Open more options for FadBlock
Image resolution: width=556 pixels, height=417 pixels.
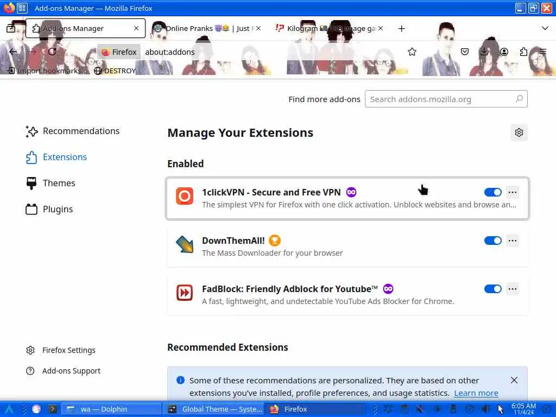point(513,289)
